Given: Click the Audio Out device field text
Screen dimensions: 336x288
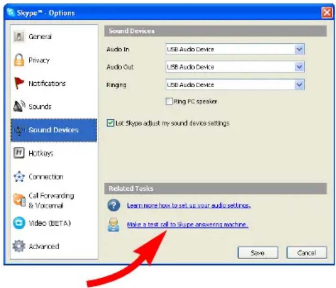Looking at the screenshot, I should [191, 67].
